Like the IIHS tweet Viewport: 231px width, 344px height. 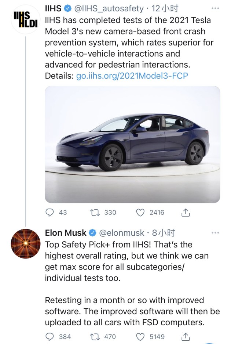click(140, 212)
